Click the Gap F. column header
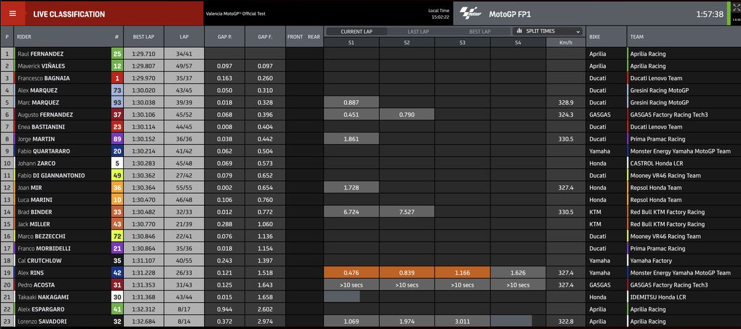741x329 pixels. (x=265, y=36)
